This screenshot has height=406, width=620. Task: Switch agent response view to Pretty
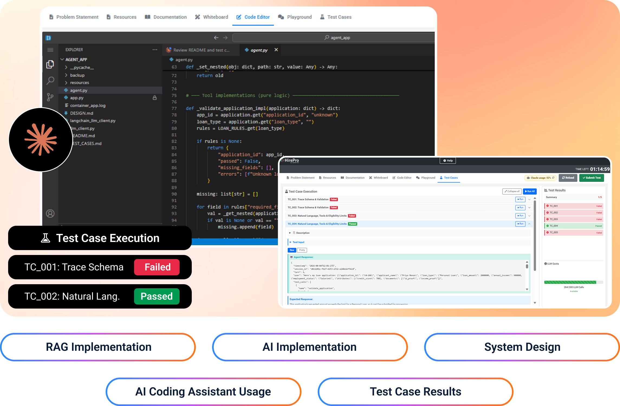pos(302,250)
